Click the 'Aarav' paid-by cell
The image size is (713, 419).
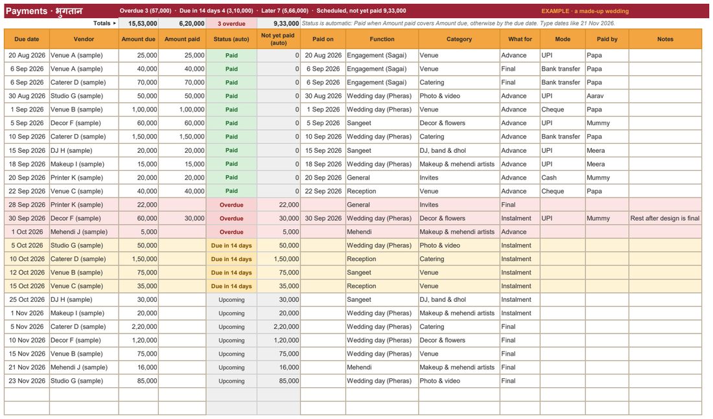point(607,96)
